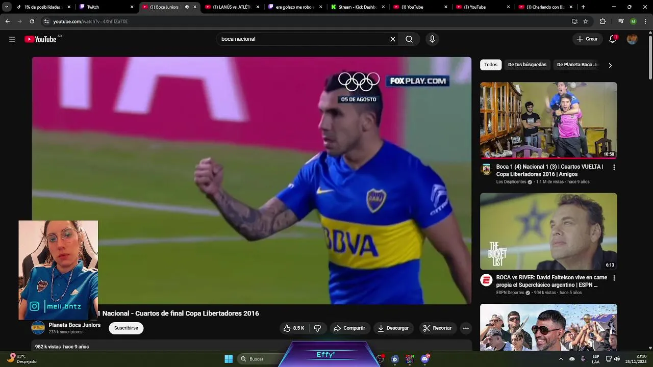
Task: Like the video with thumbs up
Action: [x=294, y=328]
